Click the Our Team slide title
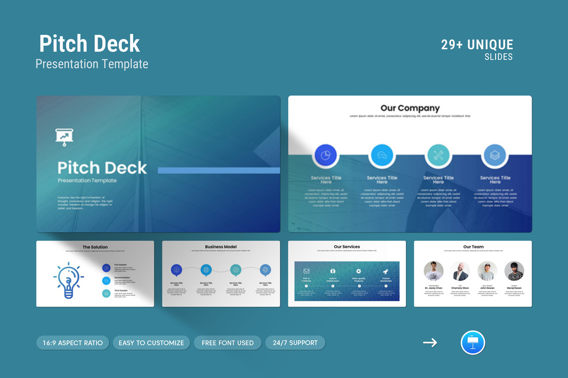This screenshot has width=568, height=378. point(473,247)
